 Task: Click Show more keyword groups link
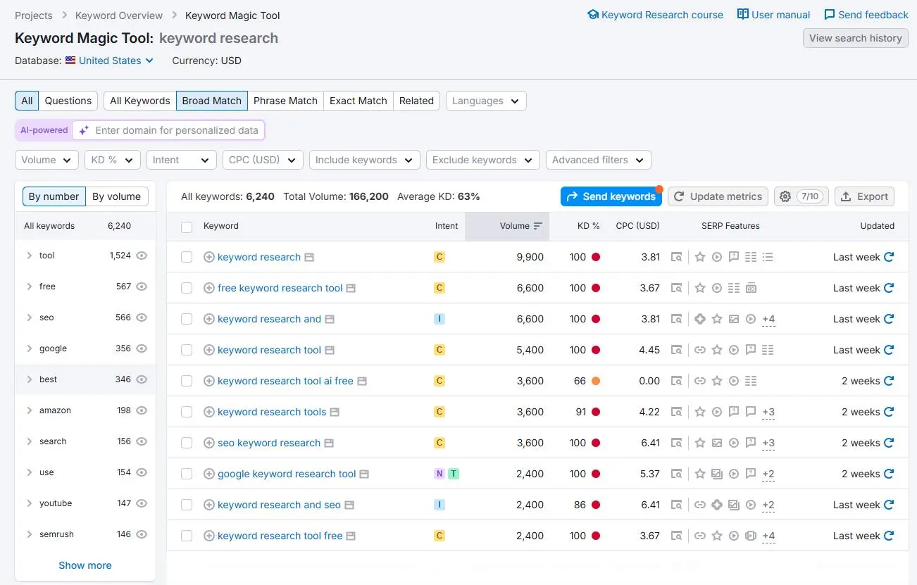pyautogui.click(x=85, y=565)
